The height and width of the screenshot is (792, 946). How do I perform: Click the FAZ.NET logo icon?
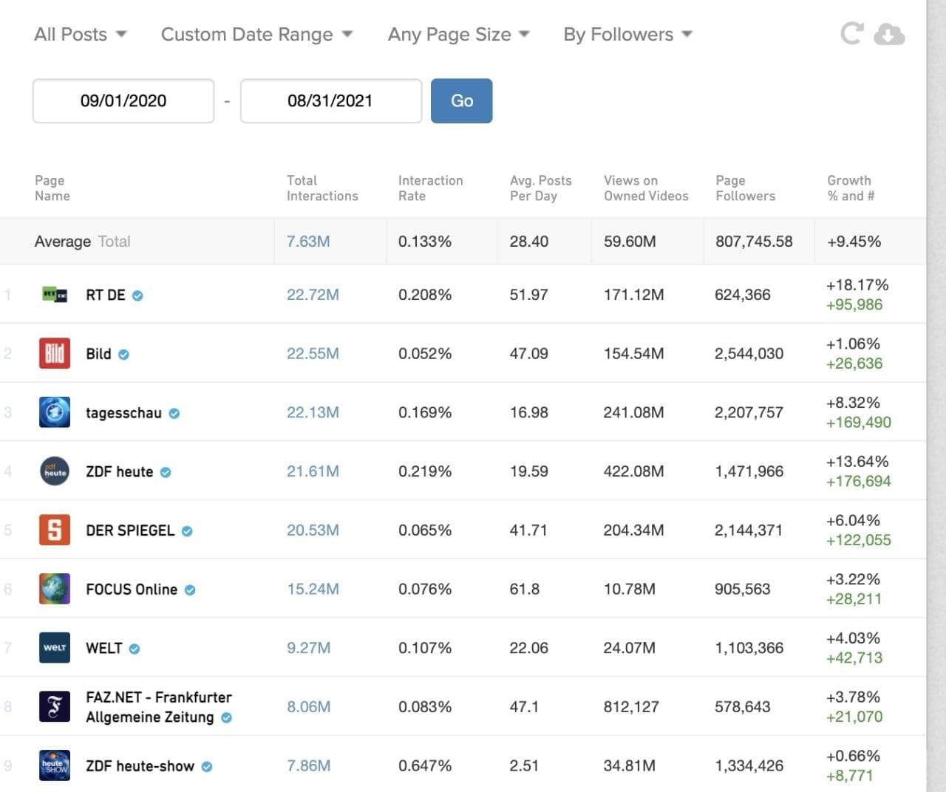[55, 707]
